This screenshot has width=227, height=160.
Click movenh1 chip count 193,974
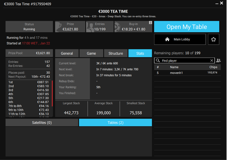point(212,73)
